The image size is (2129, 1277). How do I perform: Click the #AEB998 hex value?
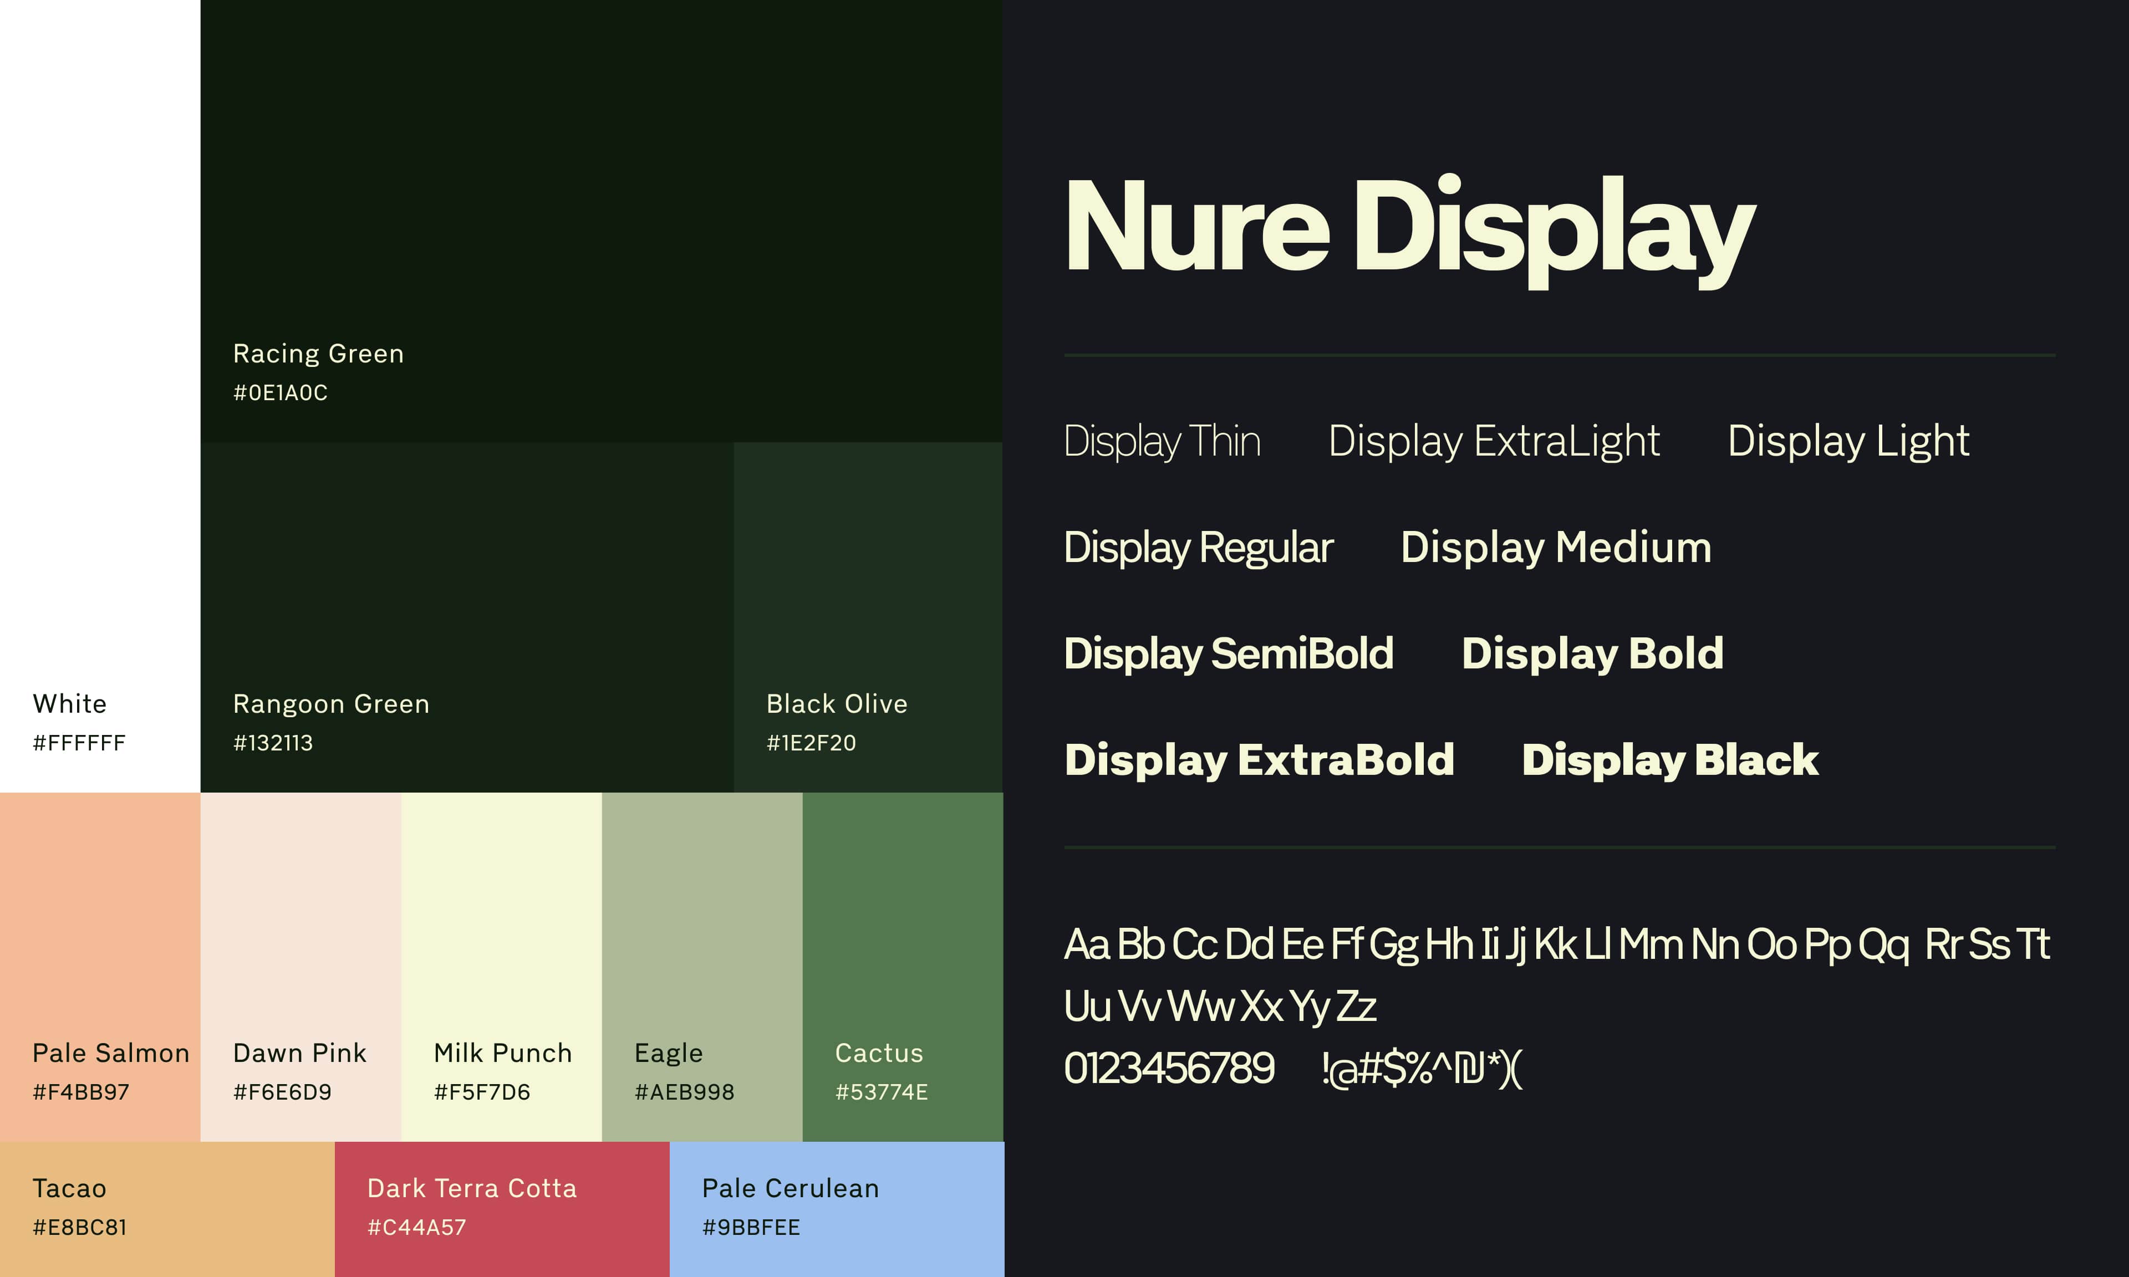tap(684, 1093)
